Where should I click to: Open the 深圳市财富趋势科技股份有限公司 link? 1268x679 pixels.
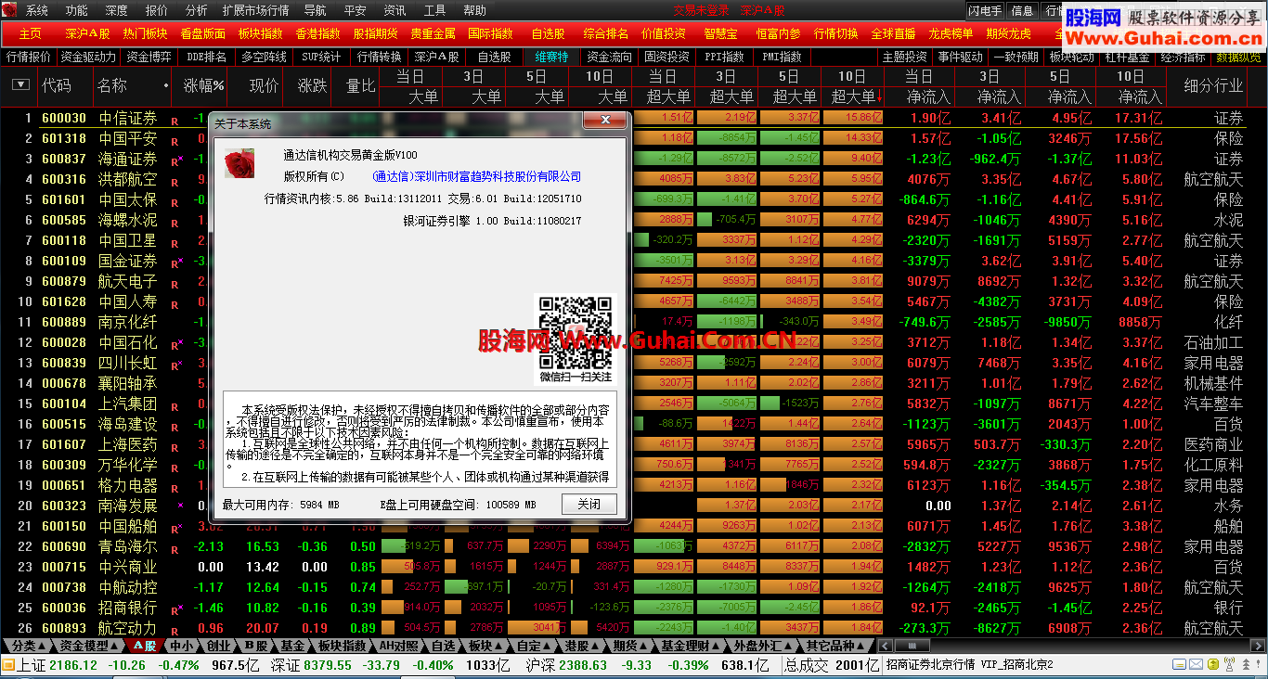(476, 176)
